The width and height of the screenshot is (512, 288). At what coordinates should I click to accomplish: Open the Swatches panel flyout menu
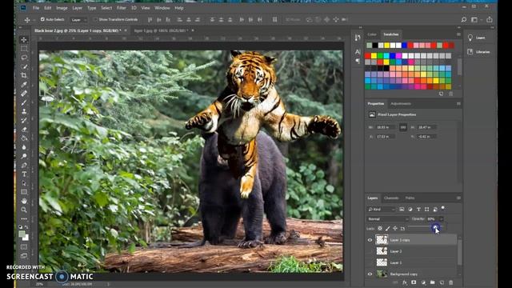[x=458, y=34]
